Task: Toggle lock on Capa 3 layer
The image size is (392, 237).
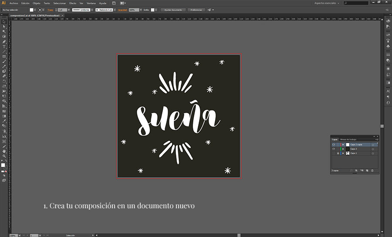Action: (x=338, y=149)
